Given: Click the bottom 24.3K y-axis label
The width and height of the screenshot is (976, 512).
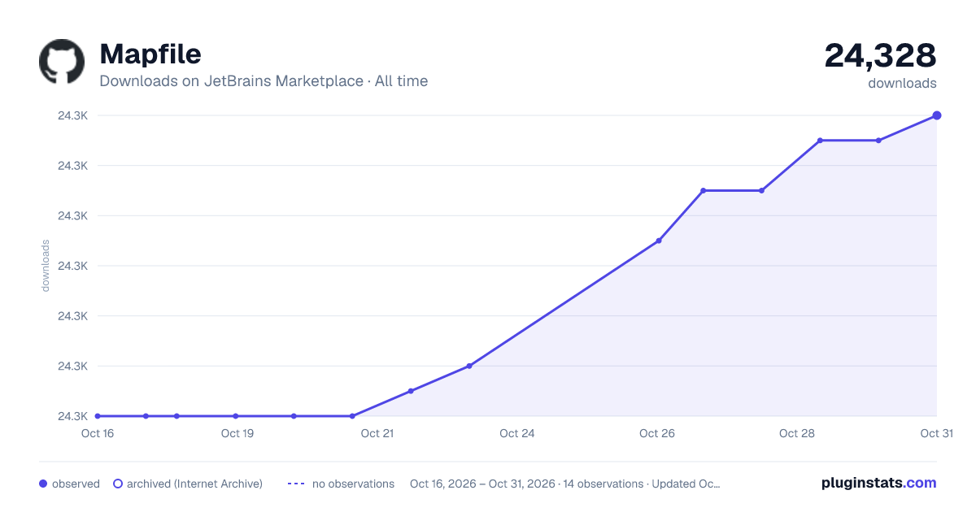Looking at the screenshot, I should 72,416.
